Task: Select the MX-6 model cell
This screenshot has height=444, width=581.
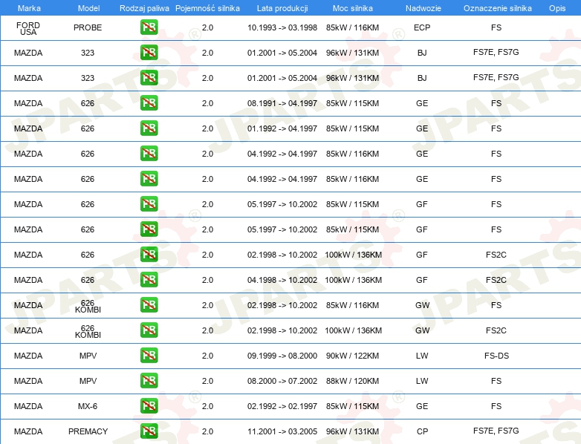Action: (x=88, y=406)
